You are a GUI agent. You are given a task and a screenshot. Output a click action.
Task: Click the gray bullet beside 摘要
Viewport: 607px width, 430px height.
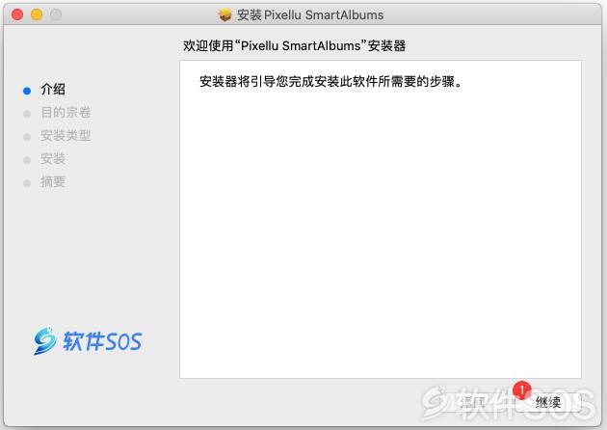pyautogui.click(x=27, y=183)
